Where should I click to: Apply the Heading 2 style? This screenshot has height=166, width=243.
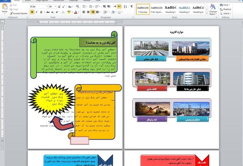click(184, 9)
